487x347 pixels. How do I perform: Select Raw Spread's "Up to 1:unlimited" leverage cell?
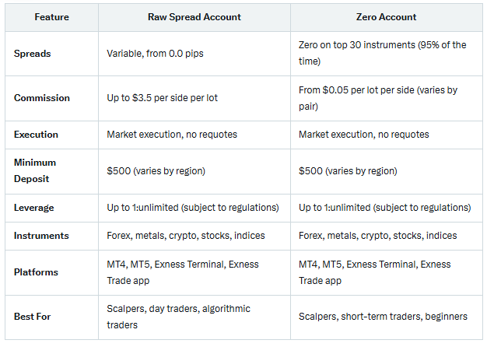[193, 208]
